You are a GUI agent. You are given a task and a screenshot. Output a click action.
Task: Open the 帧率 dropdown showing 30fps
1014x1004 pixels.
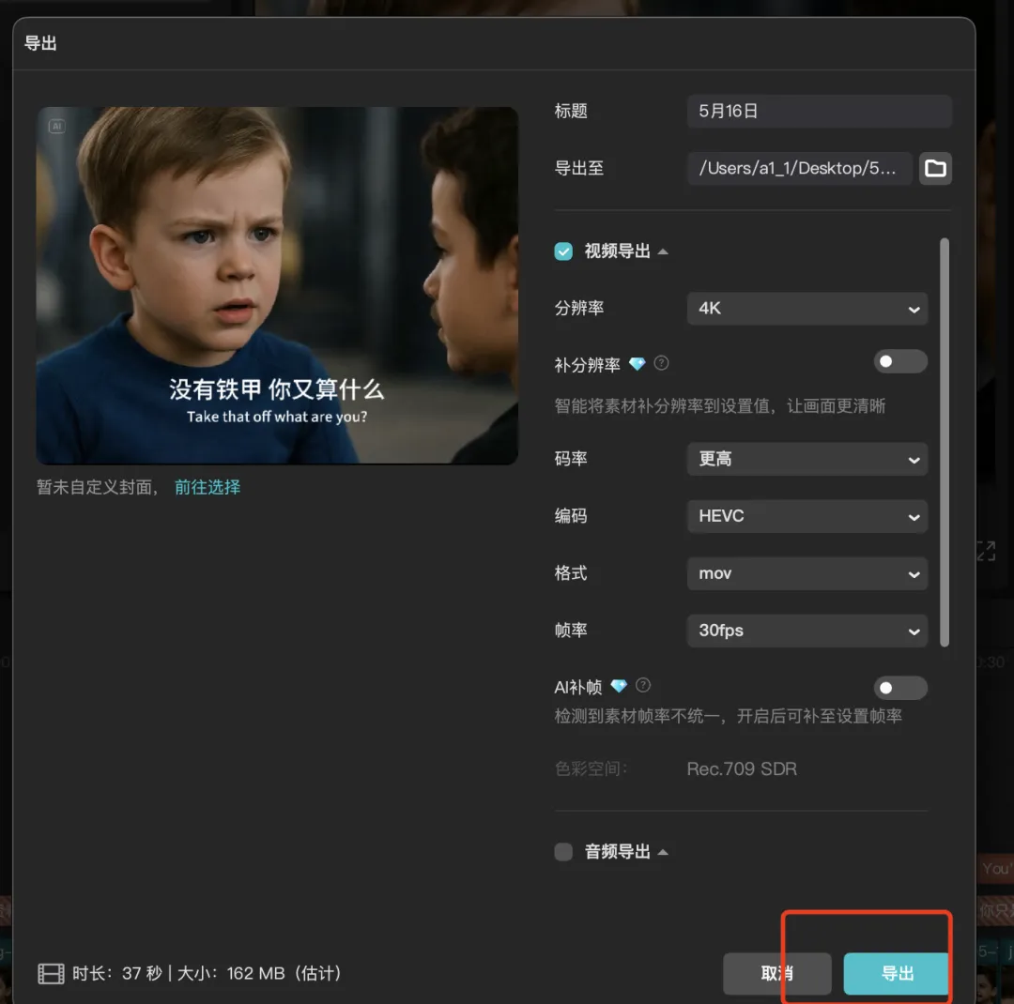coord(807,631)
